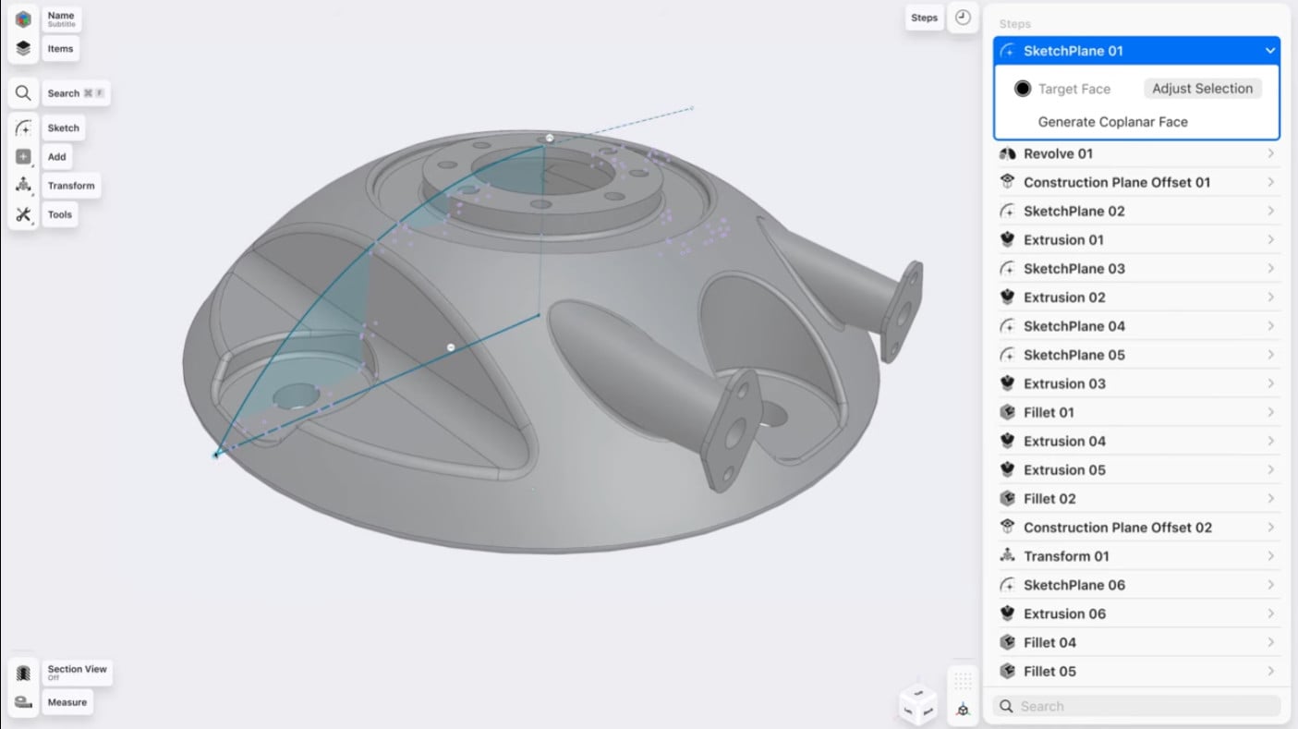Click the view orientation cube
1298x729 pixels.
click(x=917, y=705)
